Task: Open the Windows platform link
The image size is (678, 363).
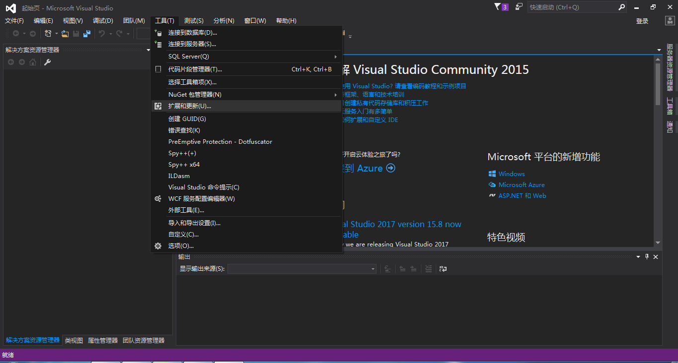Action: point(512,174)
